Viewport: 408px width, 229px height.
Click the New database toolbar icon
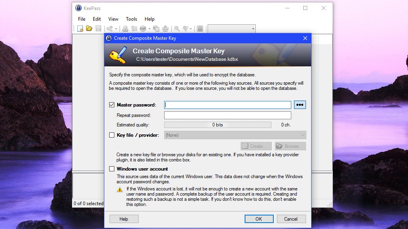[x=80, y=29]
